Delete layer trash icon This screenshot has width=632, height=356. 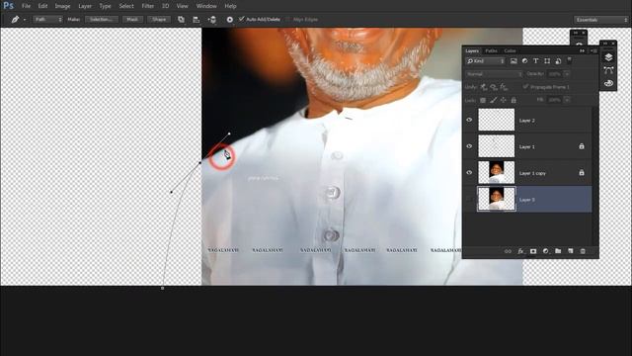583,251
